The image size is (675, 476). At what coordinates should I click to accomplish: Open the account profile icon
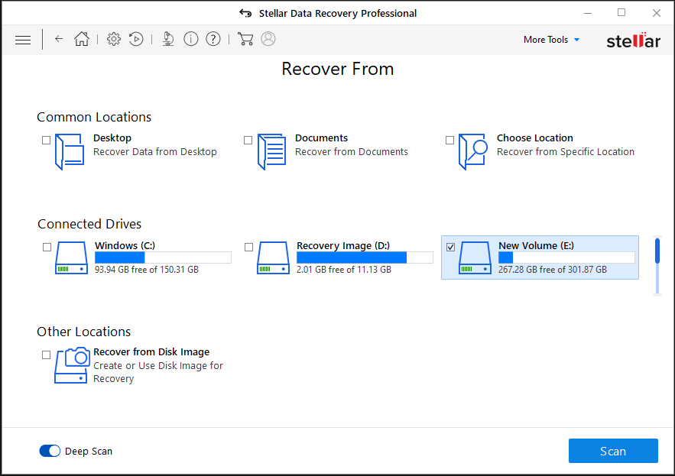268,39
